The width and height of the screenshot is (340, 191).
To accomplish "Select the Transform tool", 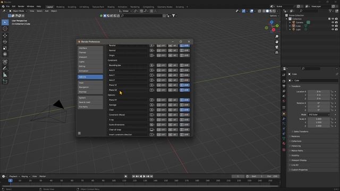I will click(5, 54).
